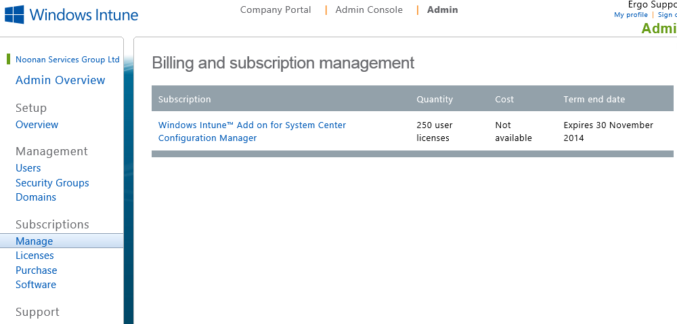Viewport: 677px width, 324px height.
Task: Go to Domains page
Action: (x=36, y=197)
